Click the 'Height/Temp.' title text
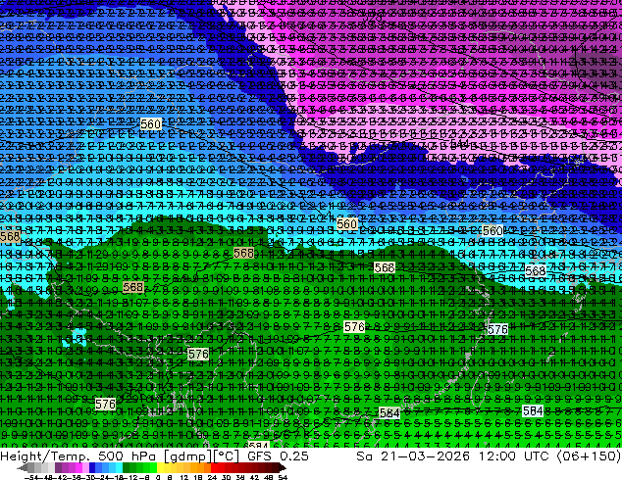622x480 pixels. (46, 456)
